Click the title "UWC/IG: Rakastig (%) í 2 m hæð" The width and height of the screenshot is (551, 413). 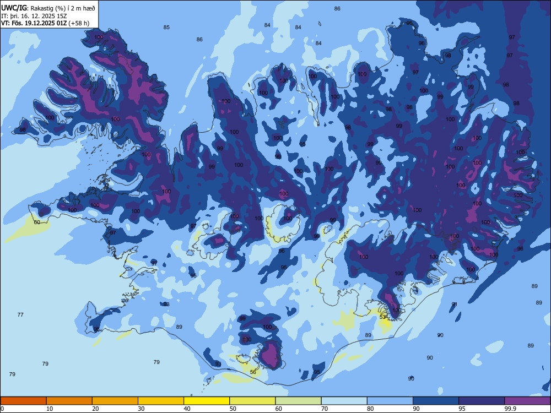48,8
